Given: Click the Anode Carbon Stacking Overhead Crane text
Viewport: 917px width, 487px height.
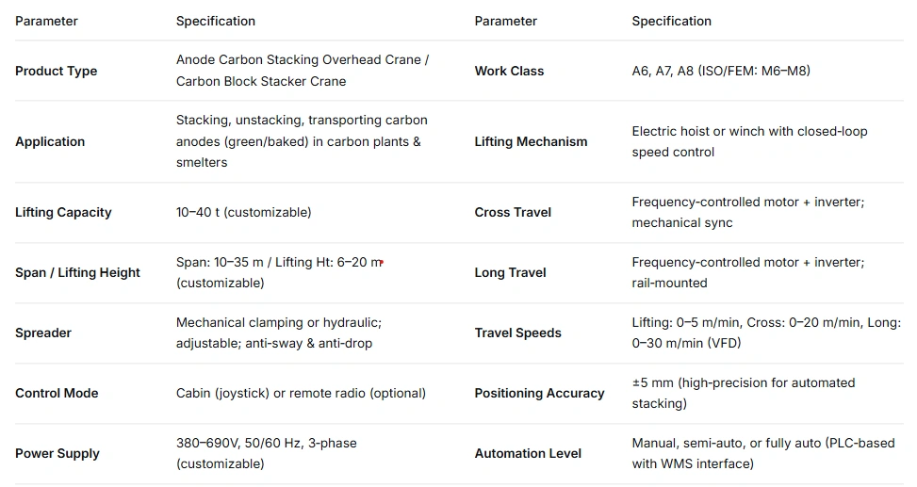Looking at the screenshot, I should [x=302, y=60].
